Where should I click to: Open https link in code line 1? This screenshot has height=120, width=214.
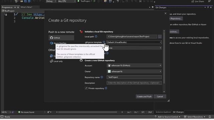(x=39, y=14)
